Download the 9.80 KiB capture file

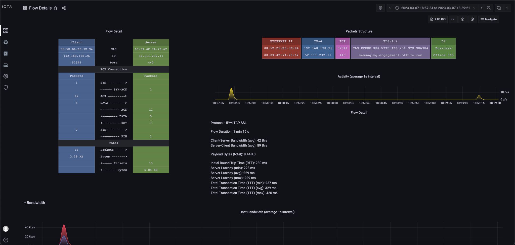(438, 19)
